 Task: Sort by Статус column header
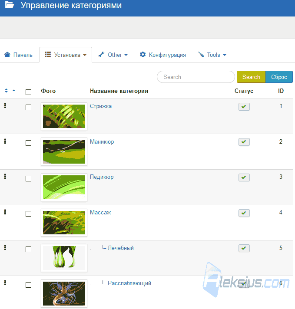(x=244, y=91)
